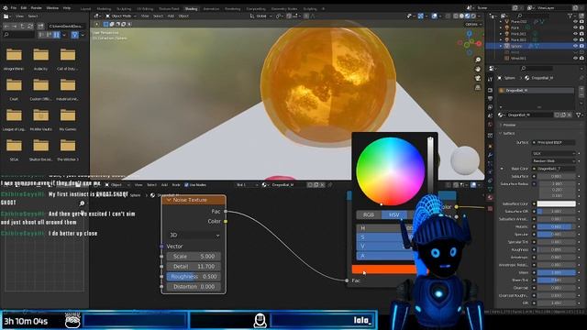
Task: Open the viewport Options dropdown
Action: pyautogui.click(x=472, y=25)
